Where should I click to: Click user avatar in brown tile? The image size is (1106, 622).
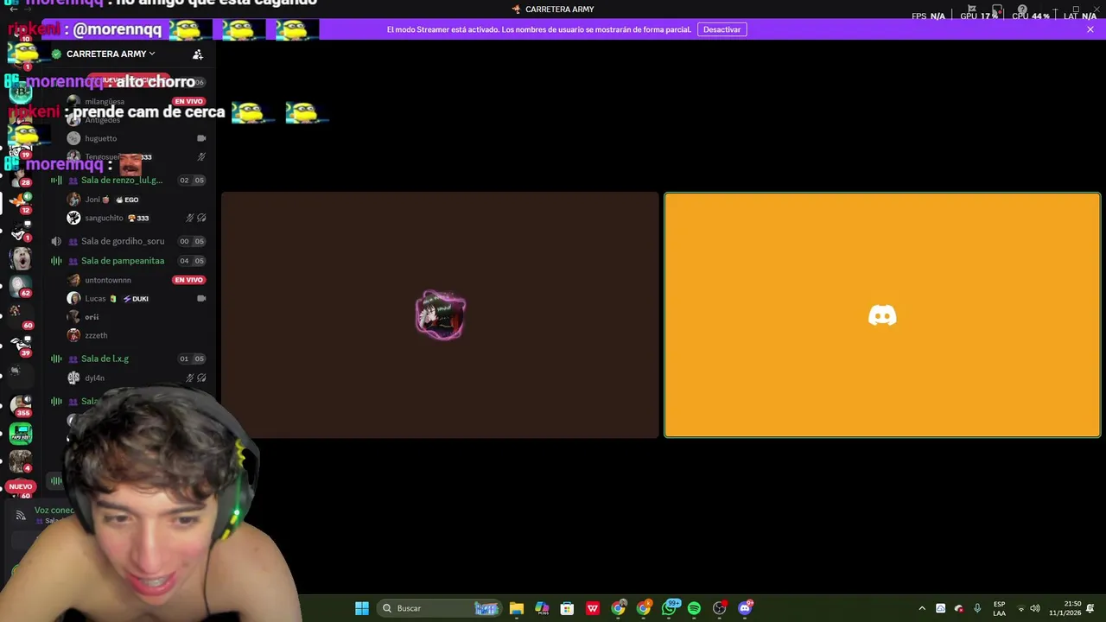441,315
